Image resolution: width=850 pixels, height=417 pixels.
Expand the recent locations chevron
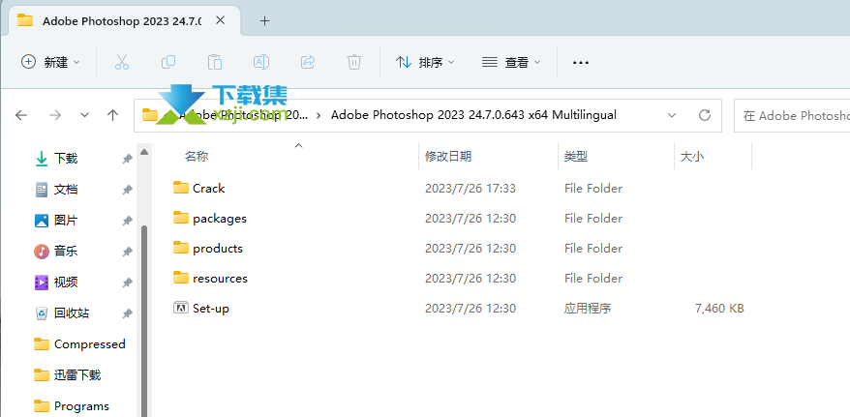[x=84, y=115]
